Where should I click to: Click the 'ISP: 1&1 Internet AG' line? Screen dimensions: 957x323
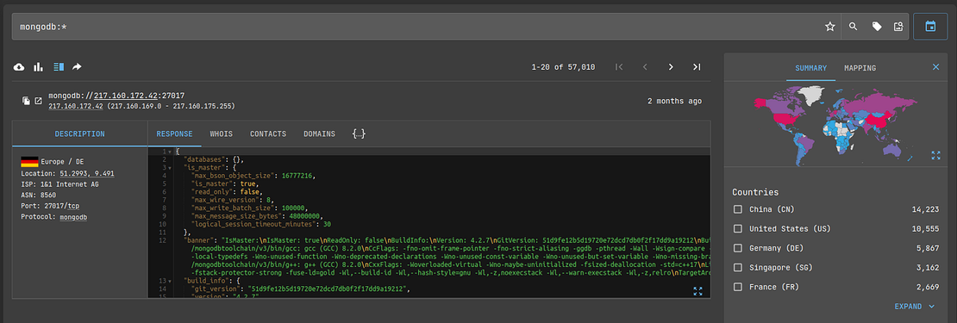coord(59,184)
